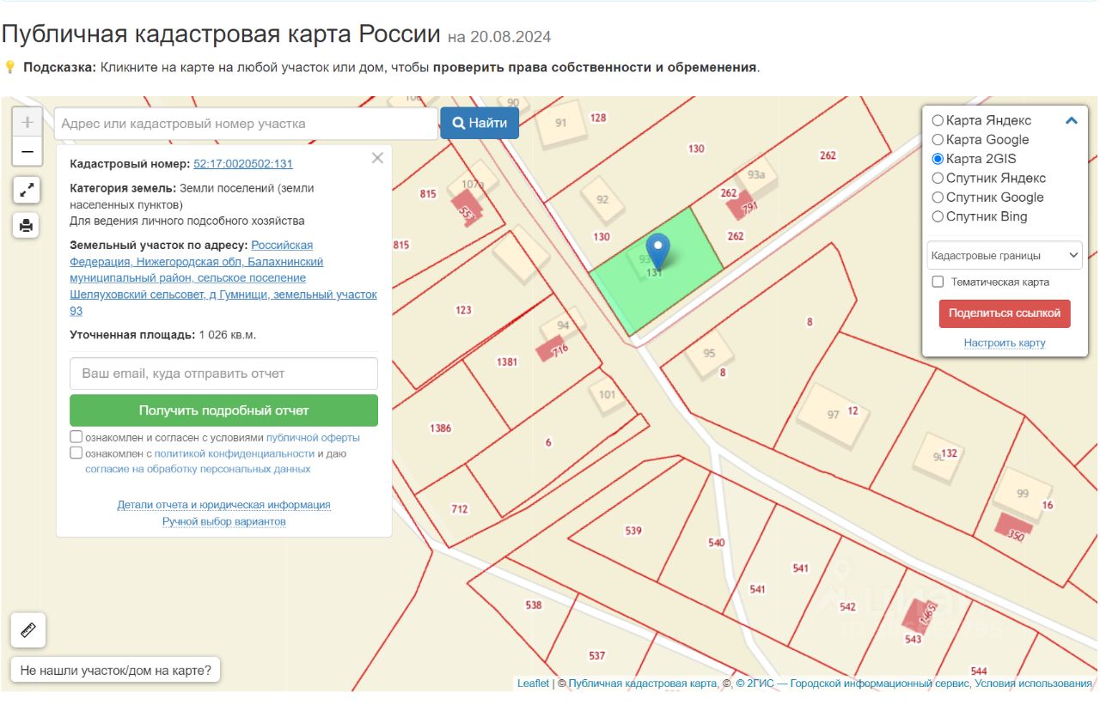The height and width of the screenshot is (705, 1100).
Task: Open the parcel address link
Action: 223,278
